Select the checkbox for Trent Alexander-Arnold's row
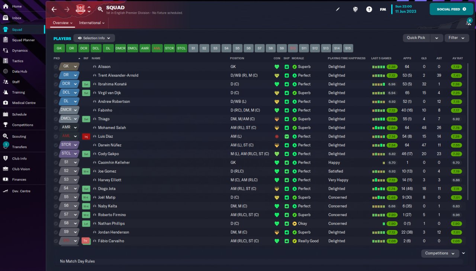476x271 pixels. [56, 75]
